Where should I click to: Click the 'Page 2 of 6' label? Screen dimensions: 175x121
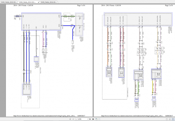pyautogui.click(x=169, y=5)
